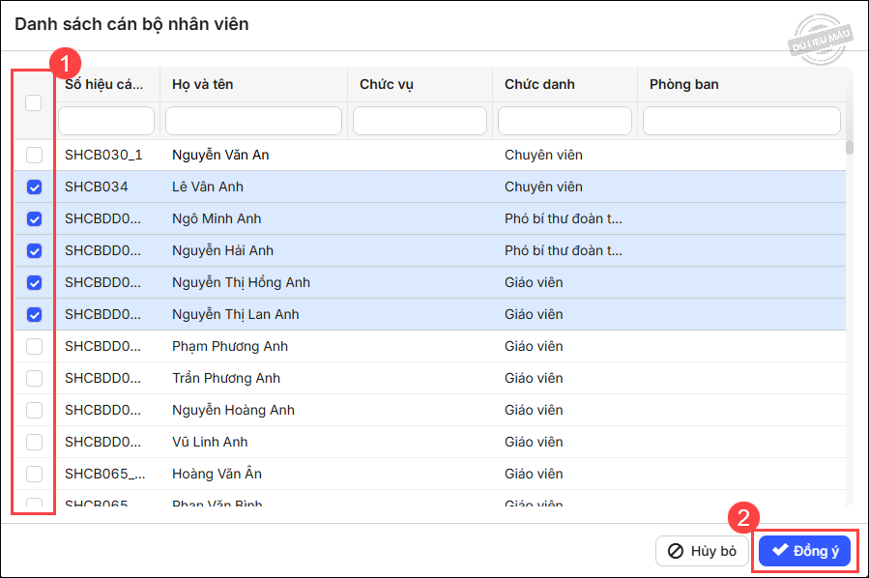The height and width of the screenshot is (578, 869).
Task: Select the Phạm Phương Anh checkbox
Action: point(34,346)
